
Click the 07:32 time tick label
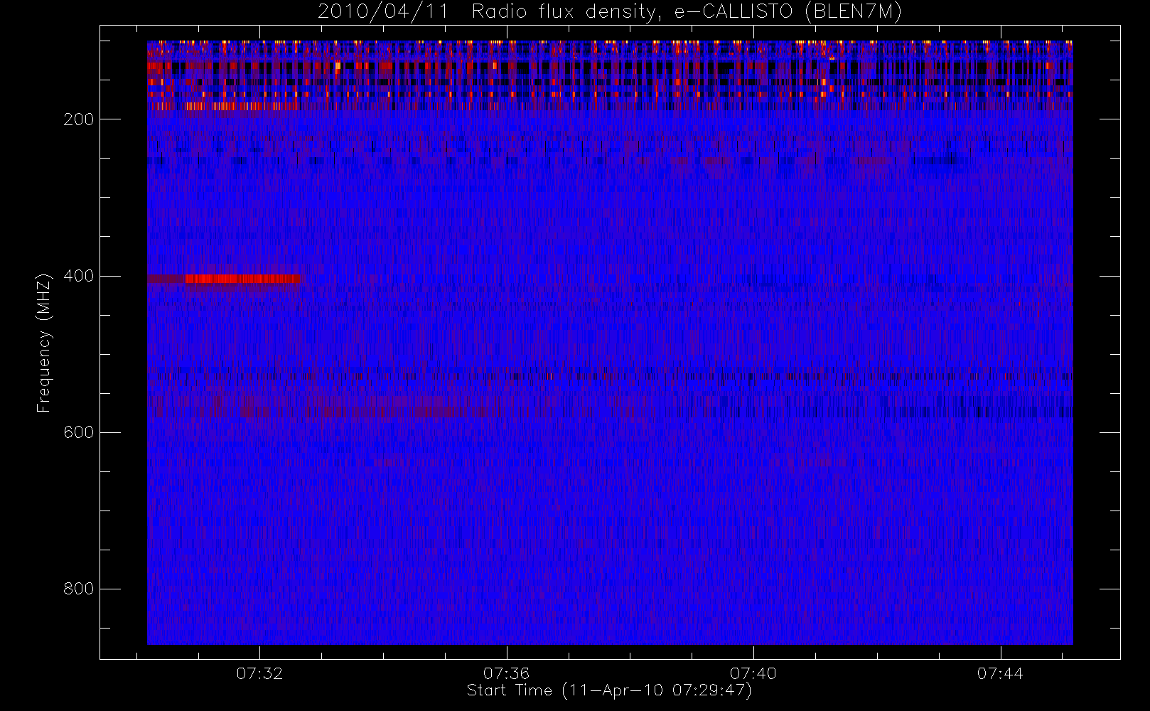click(259, 673)
